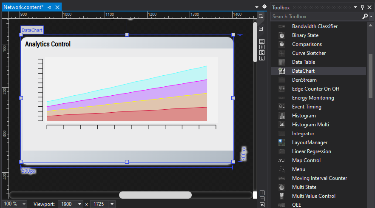Toggle the G button in designer sidebar
This screenshot has width=375, height=208.
click(x=262, y=52)
